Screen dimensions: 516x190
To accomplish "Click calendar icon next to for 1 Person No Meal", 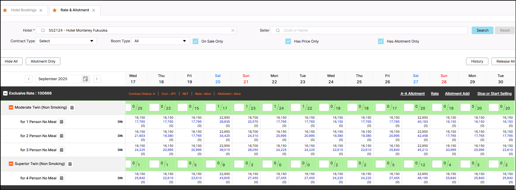I will (x=62, y=122).
